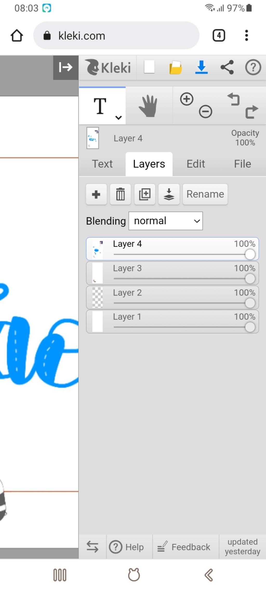
Task: Undo the last action
Action: click(x=234, y=99)
